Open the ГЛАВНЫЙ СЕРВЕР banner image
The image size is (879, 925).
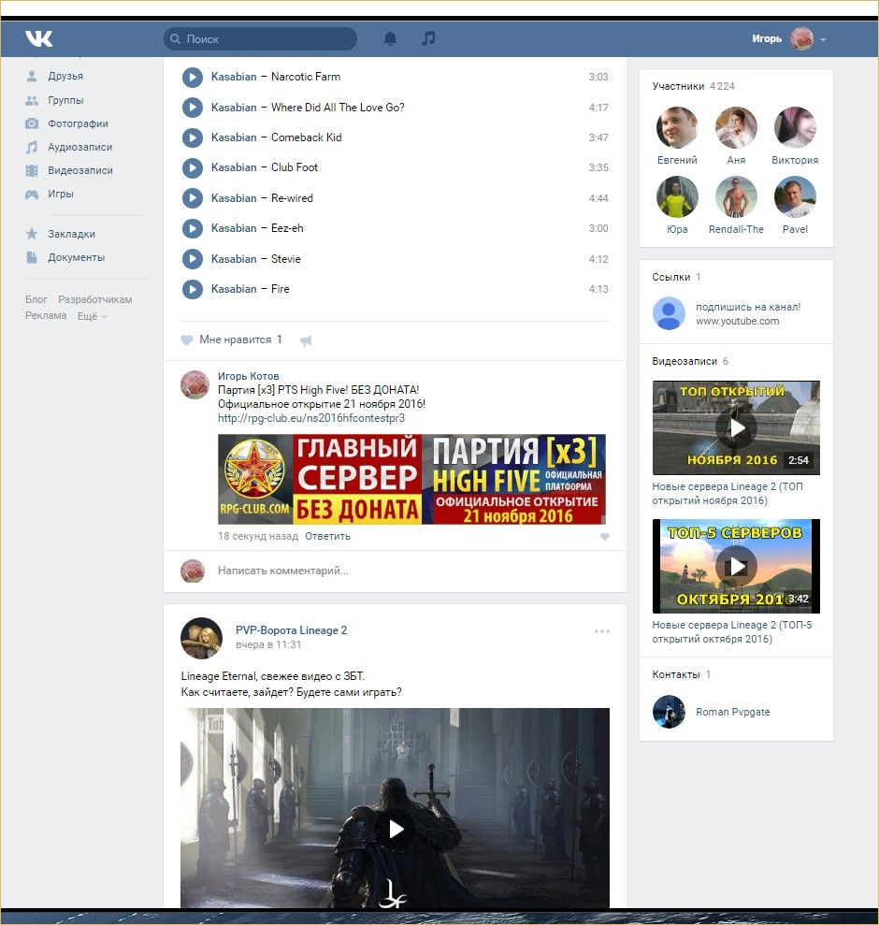coord(411,479)
